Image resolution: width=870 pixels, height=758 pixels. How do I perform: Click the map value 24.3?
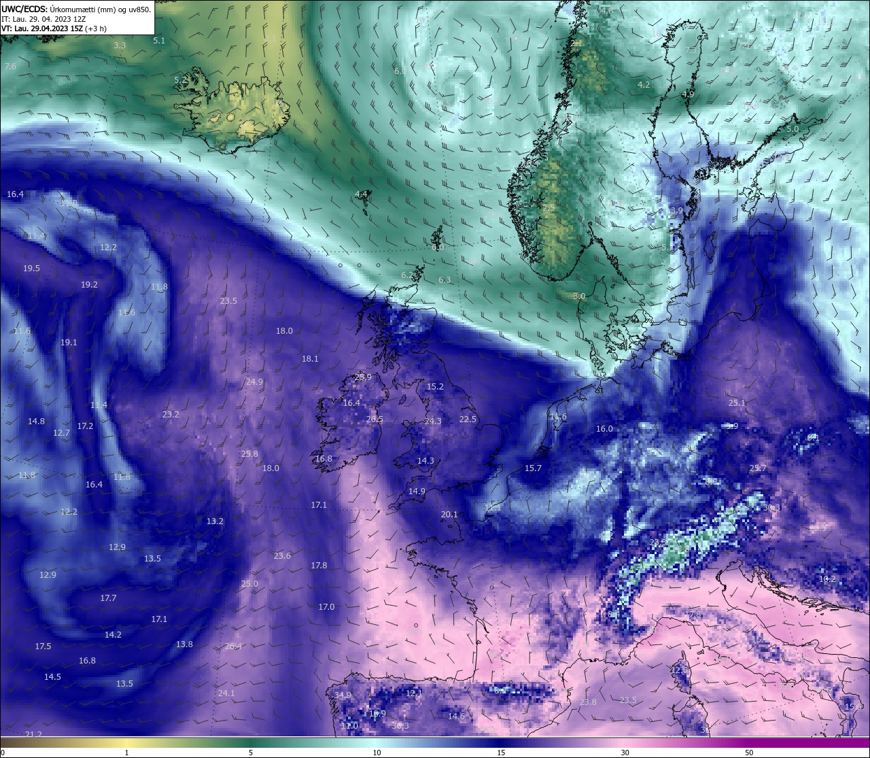click(x=433, y=421)
